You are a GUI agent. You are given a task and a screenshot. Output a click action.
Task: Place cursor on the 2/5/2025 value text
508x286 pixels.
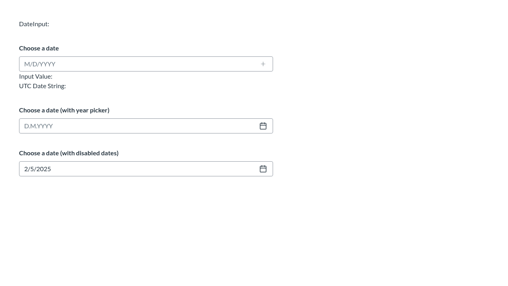[x=38, y=169]
